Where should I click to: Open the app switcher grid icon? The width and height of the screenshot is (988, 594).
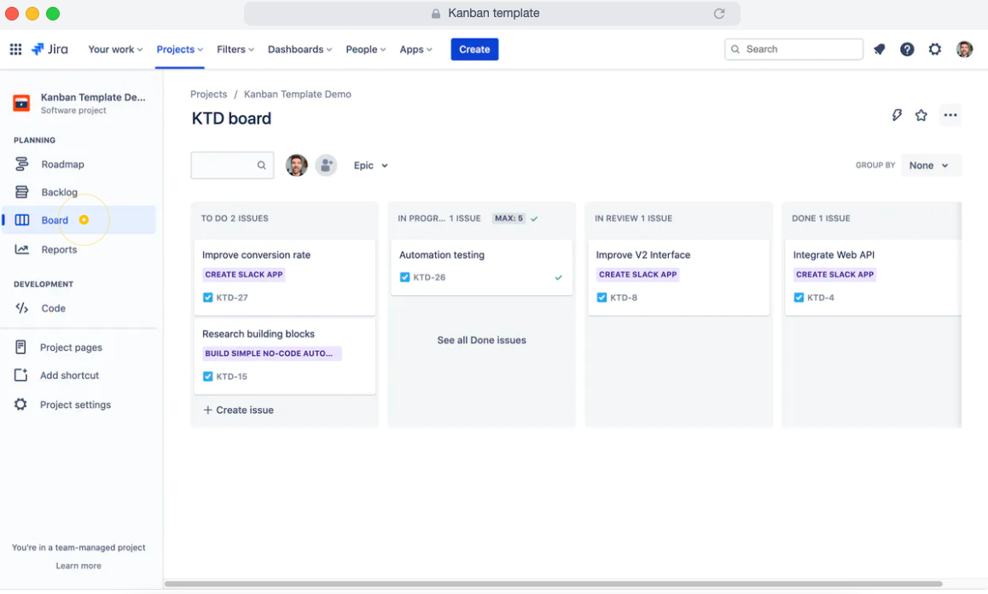click(15, 49)
